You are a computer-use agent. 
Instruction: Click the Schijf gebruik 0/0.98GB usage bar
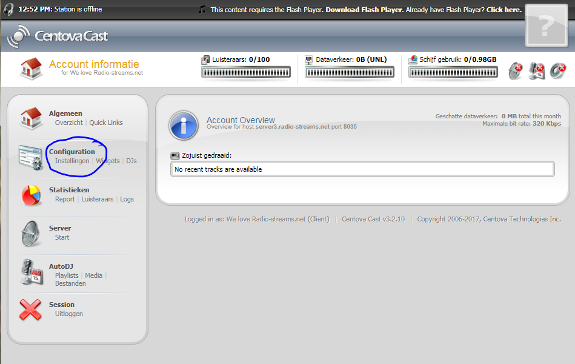[453, 72]
